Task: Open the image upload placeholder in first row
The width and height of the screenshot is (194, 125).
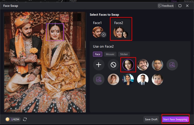Action: 172,65
